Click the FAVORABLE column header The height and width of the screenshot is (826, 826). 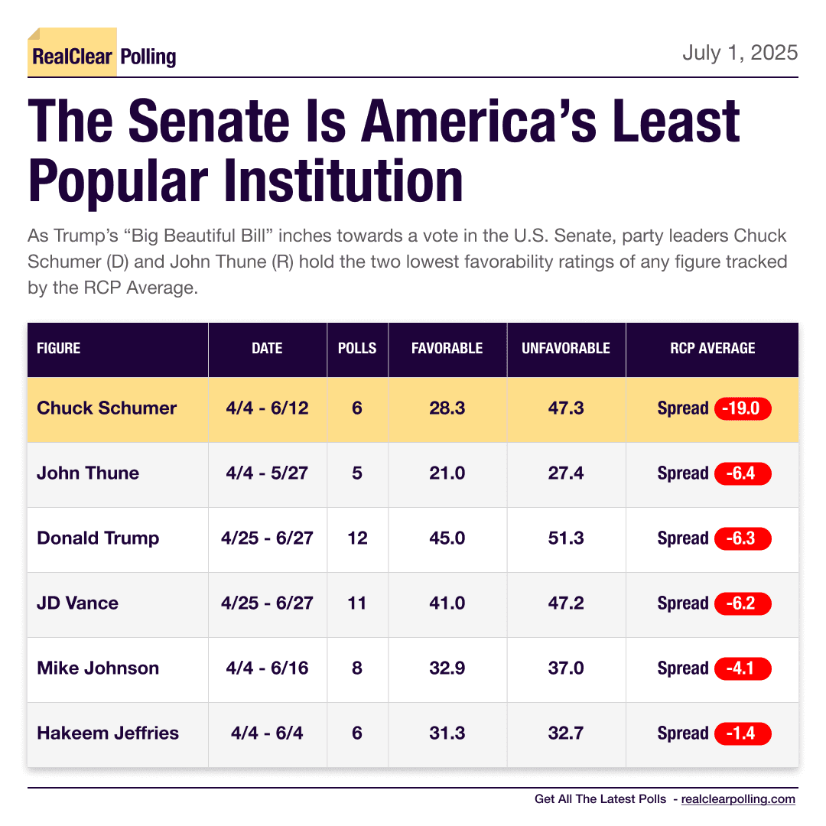[447, 349]
